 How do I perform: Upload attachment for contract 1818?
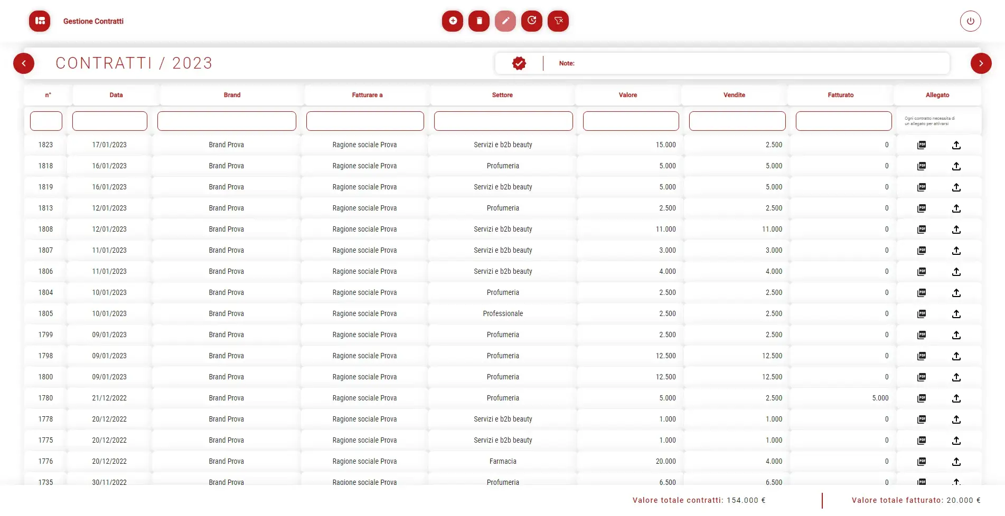(x=956, y=166)
